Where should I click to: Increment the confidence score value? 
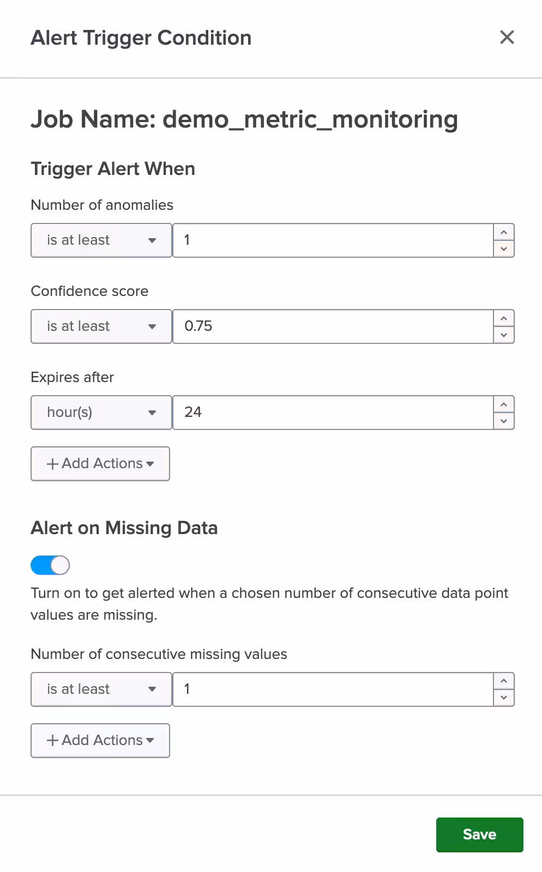(x=504, y=319)
